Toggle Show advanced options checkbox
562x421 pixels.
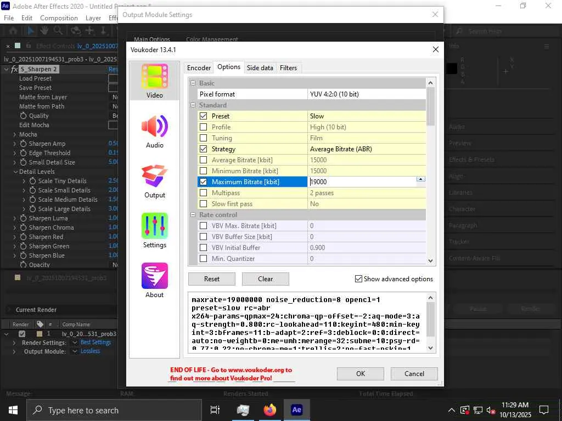coord(358,279)
